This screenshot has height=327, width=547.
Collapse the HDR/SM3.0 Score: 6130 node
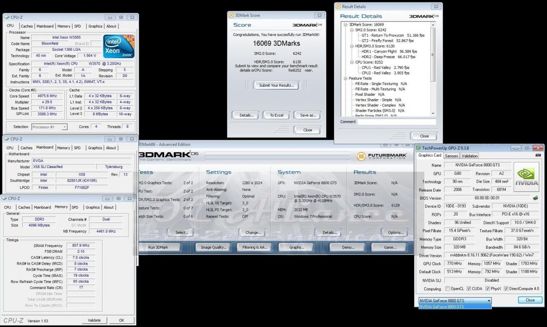point(352,46)
